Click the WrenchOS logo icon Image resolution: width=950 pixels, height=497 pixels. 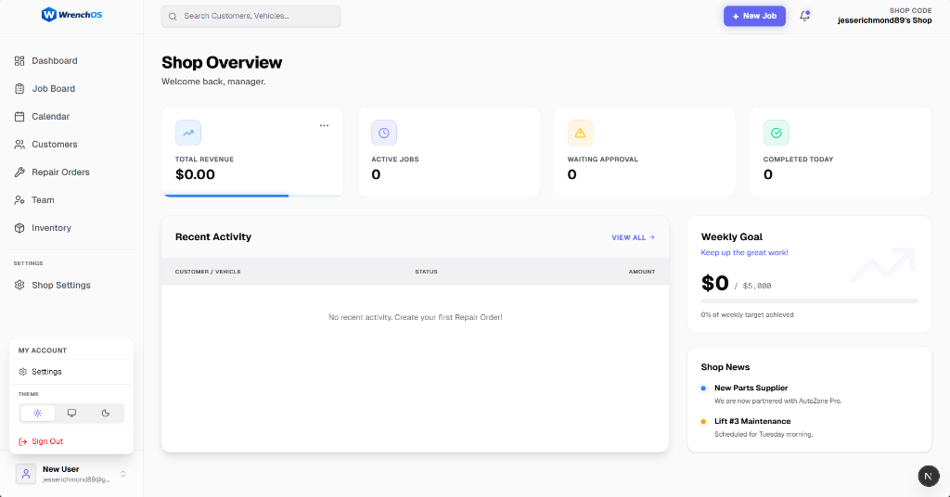pyautogui.click(x=49, y=15)
